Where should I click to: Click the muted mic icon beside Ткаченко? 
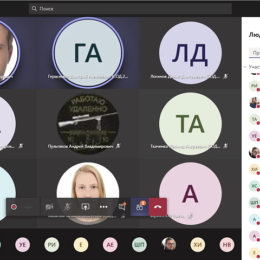pos(225,146)
